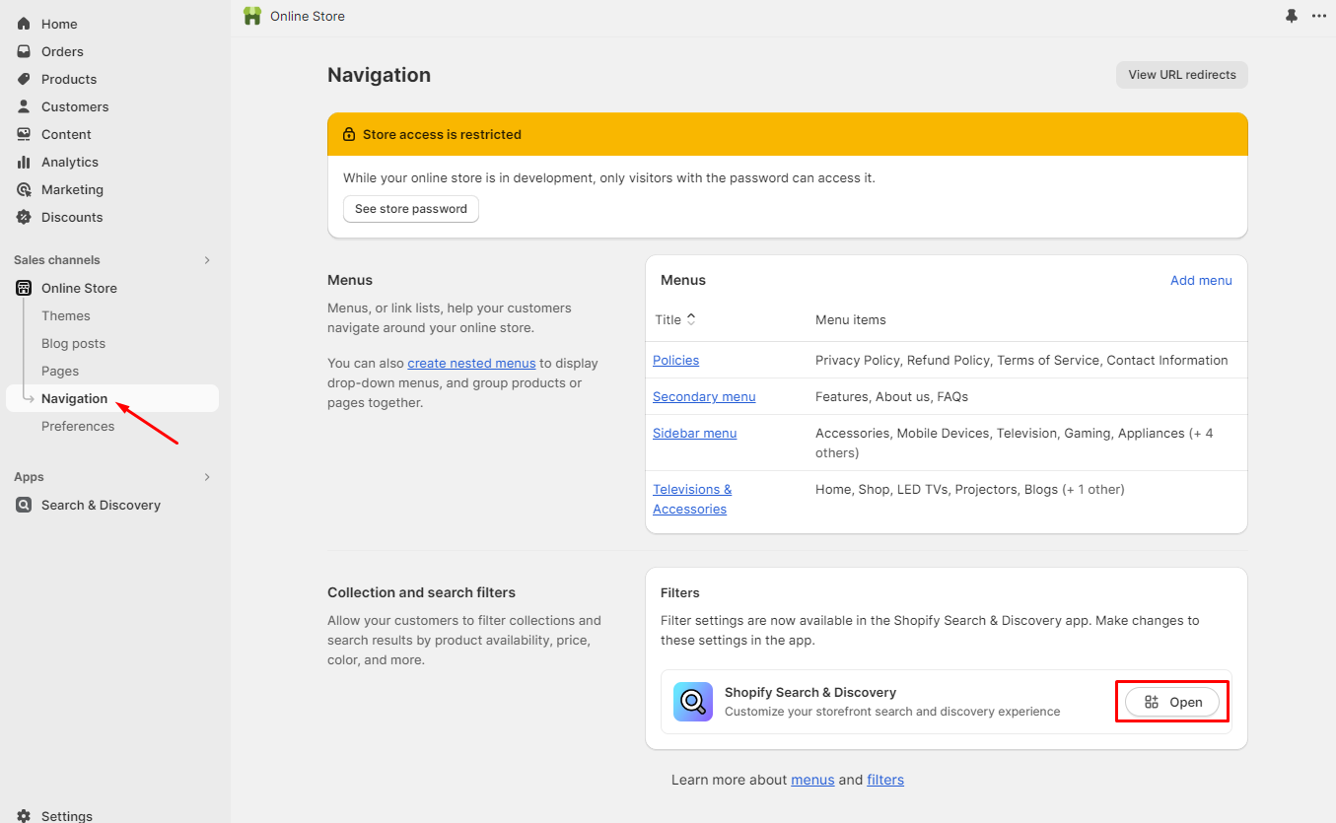Image resolution: width=1336 pixels, height=823 pixels.
Task: Open the three-dot more actions menu
Action: [1319, 16]
